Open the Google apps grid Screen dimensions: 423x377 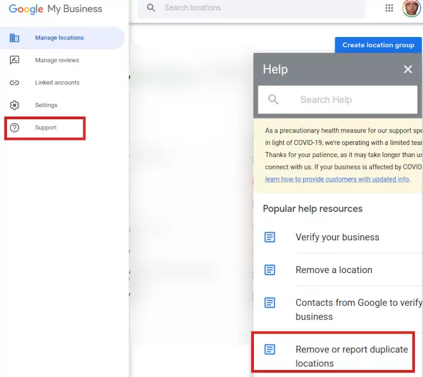(389, 8)
